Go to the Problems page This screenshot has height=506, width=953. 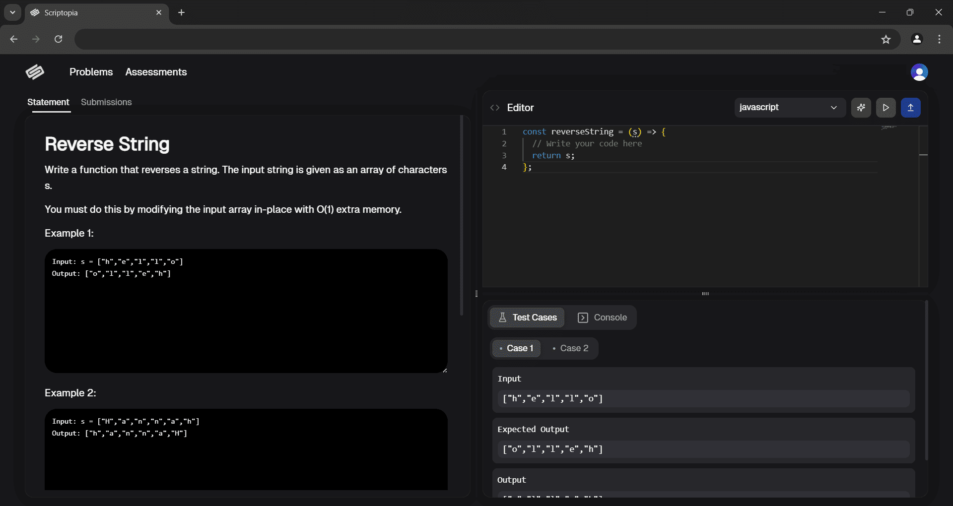pos(91,72)
